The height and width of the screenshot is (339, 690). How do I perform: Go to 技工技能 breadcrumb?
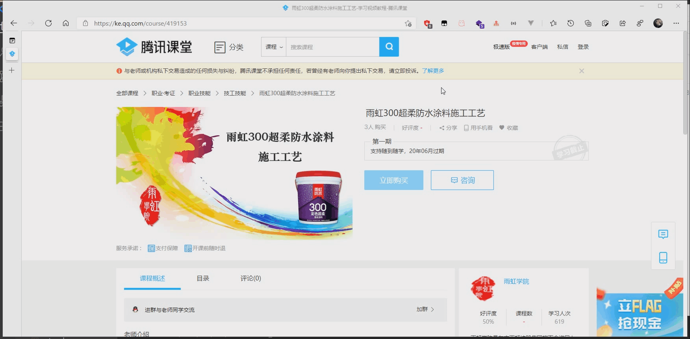[x=235, y=93]
